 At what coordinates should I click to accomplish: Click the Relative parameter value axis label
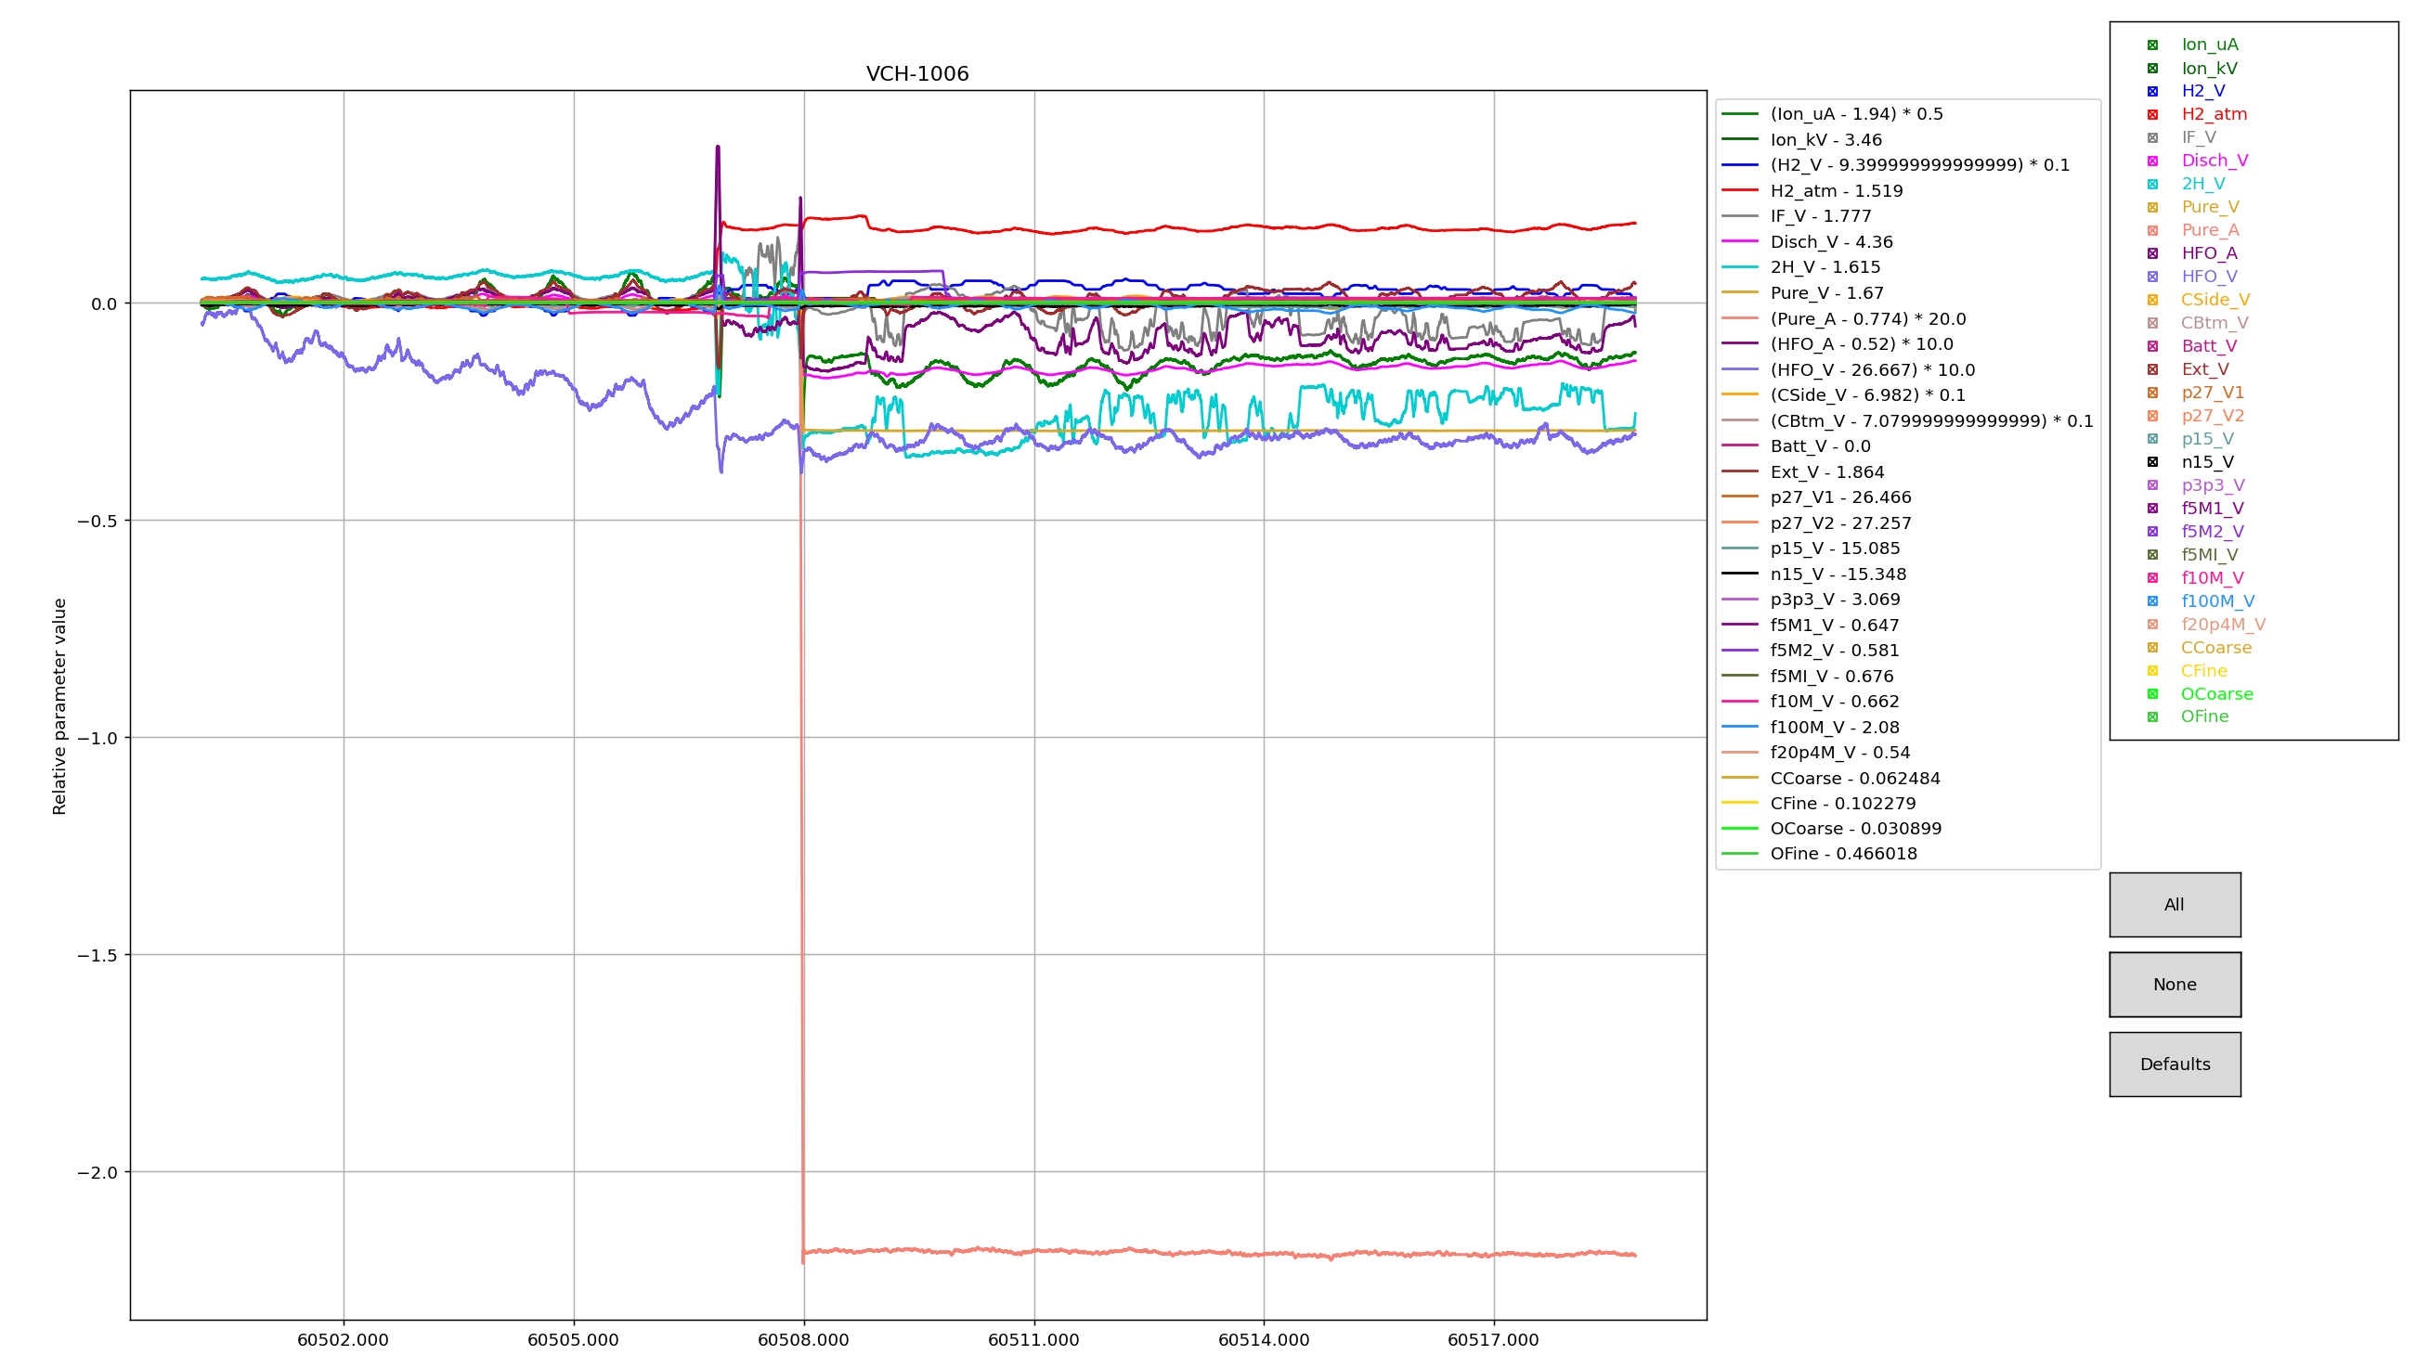click(x=59, y=706)
